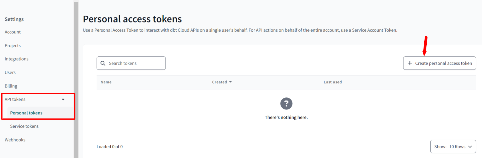Select Personal tokens submenu item
482x158 pixels.
pos(26,113)
